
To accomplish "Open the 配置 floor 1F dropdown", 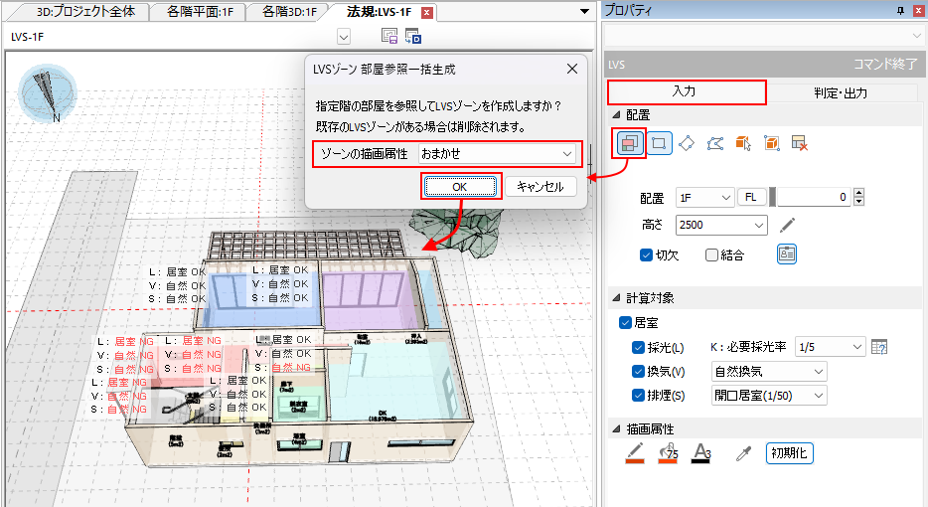I will 703,198.
